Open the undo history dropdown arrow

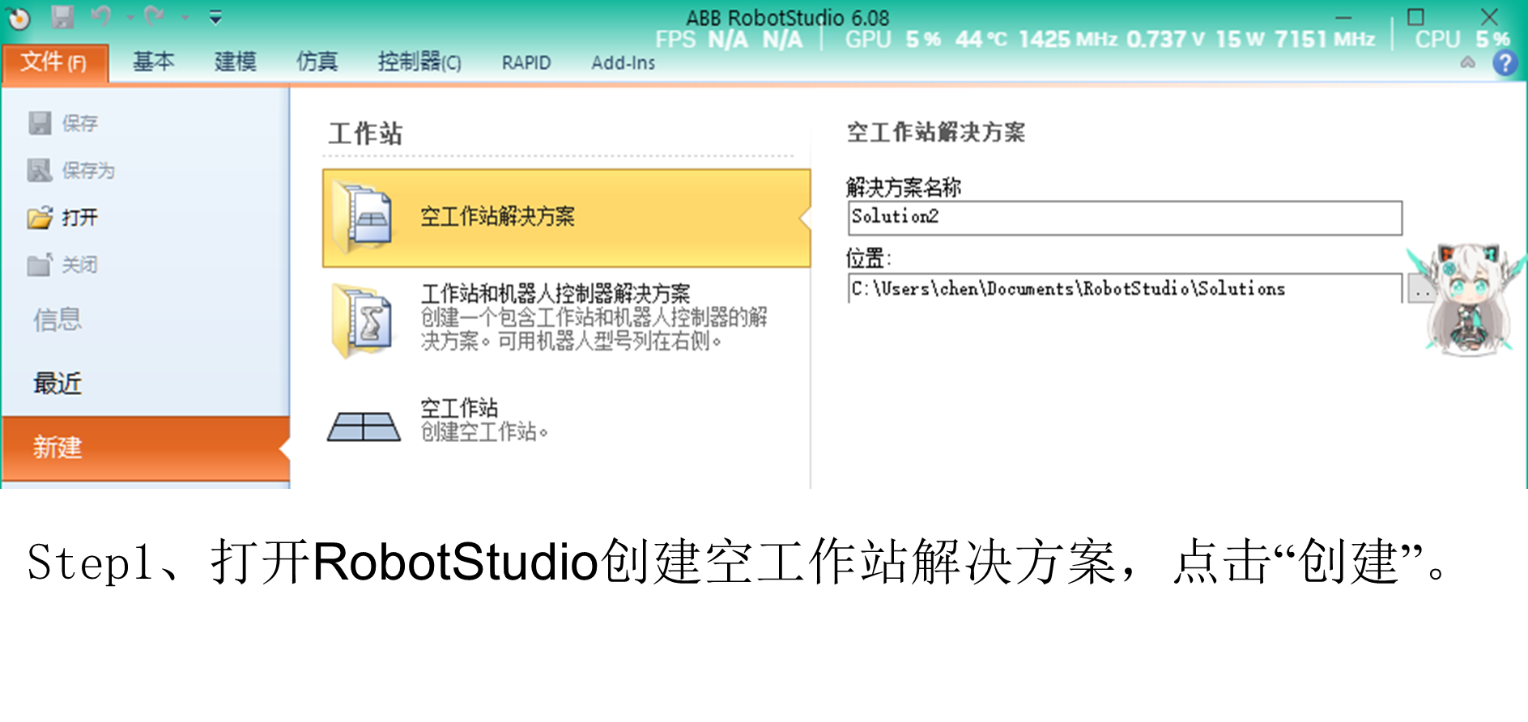pos(130,18)
